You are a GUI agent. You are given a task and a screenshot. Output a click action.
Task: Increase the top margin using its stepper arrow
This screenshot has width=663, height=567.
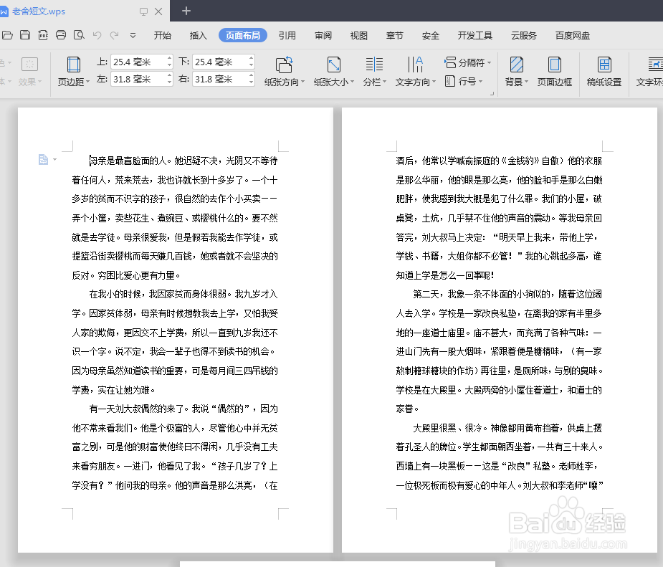[x=168, y=58]
